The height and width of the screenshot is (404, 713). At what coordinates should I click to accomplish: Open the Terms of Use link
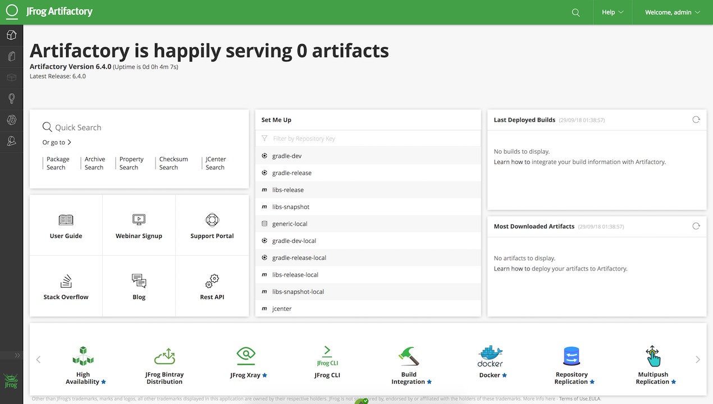(x=573, y=399)
